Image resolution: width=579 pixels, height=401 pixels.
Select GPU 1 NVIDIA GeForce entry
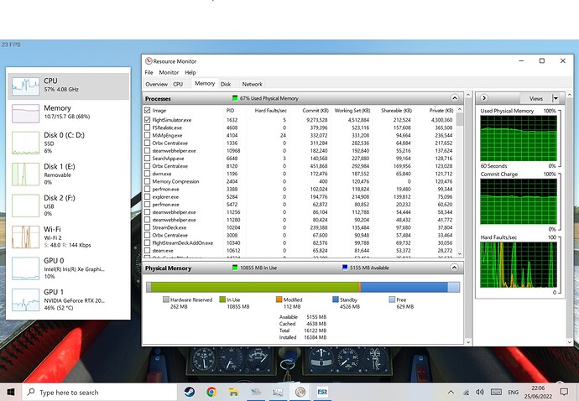[68, 299]
